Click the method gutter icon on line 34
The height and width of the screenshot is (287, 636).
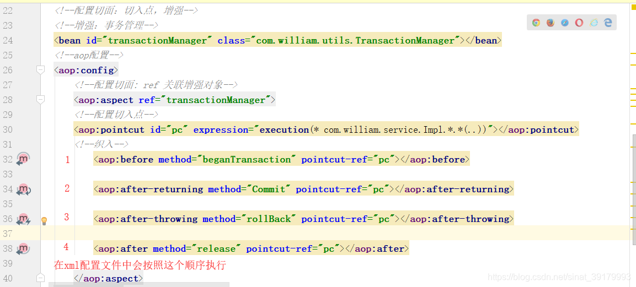23,189
